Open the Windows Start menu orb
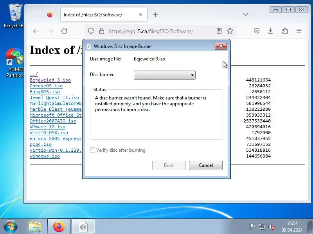The width and height of the screenshot is (313, 234). point(11,227)
